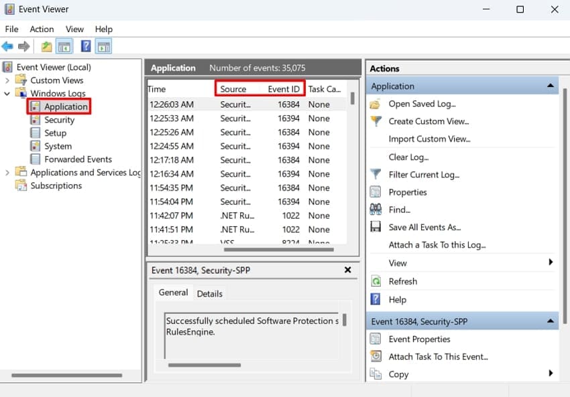The image size is (570, 397).
Task: Open the View submenu arrow in Actions
Action: pyautogui.click(x=551, y=262)
